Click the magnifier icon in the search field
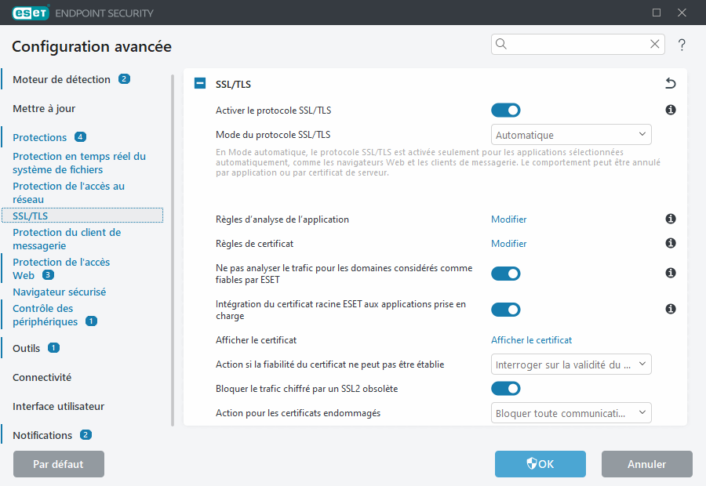The image size is (706, 486). coord(500,44)
